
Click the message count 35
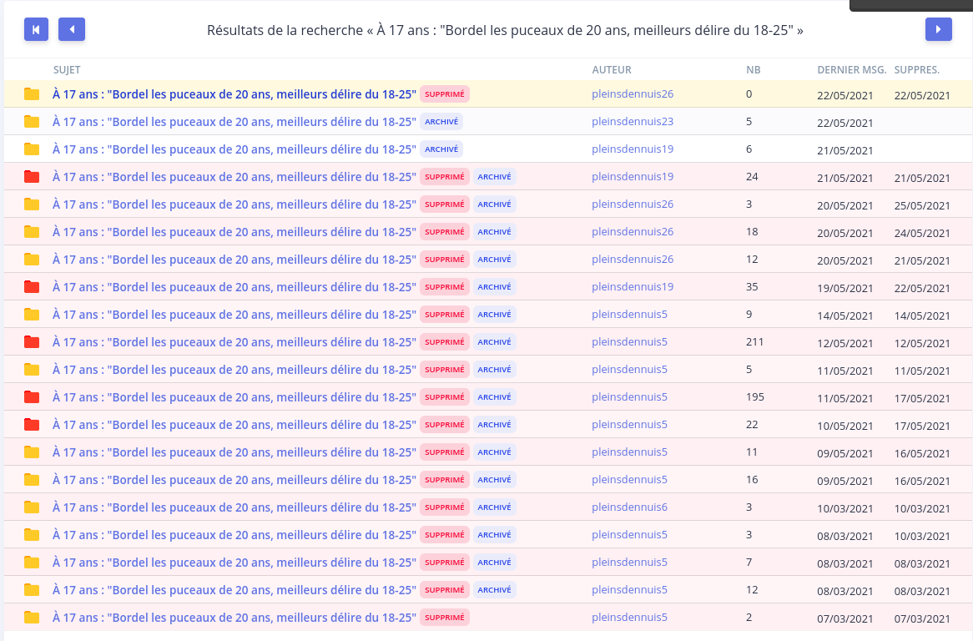click(x=752, y=286)
